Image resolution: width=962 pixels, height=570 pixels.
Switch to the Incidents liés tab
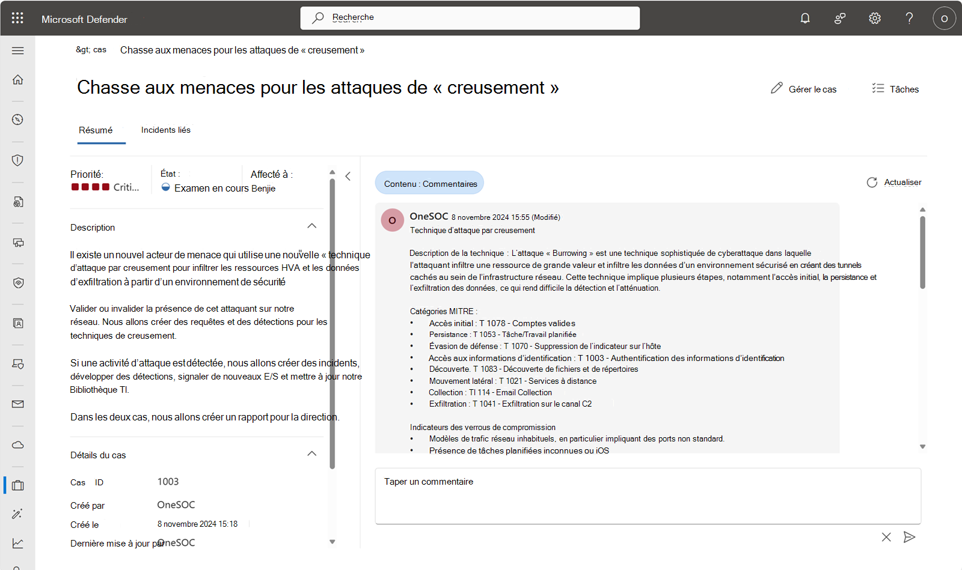[165, 130]
